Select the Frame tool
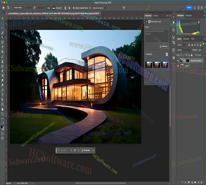206x185 pixels. point(3,42)
